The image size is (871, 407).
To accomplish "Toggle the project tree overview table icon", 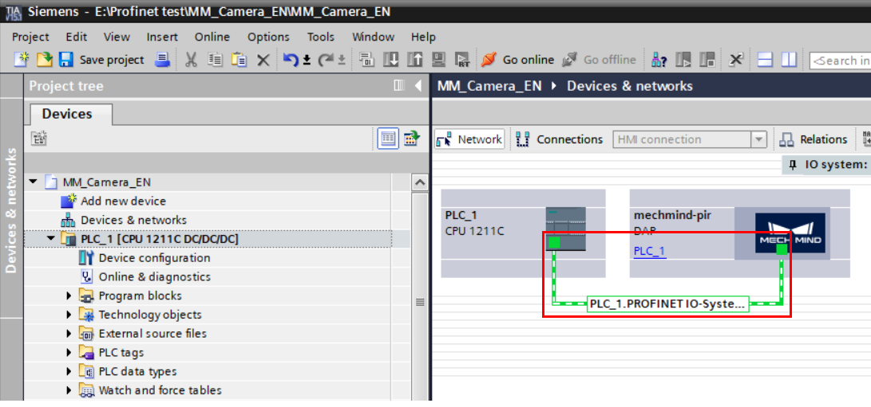I will (x=388, y=139).
